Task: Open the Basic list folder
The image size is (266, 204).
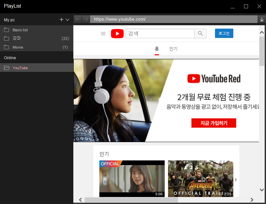Action: pos(20,30)
